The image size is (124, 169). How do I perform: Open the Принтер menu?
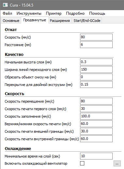[54, 13]
